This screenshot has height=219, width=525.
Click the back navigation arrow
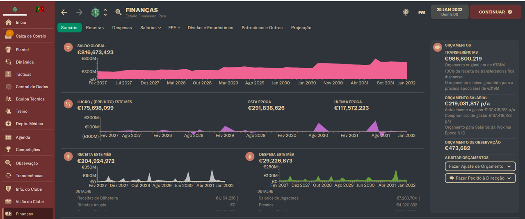pos(64,12)
